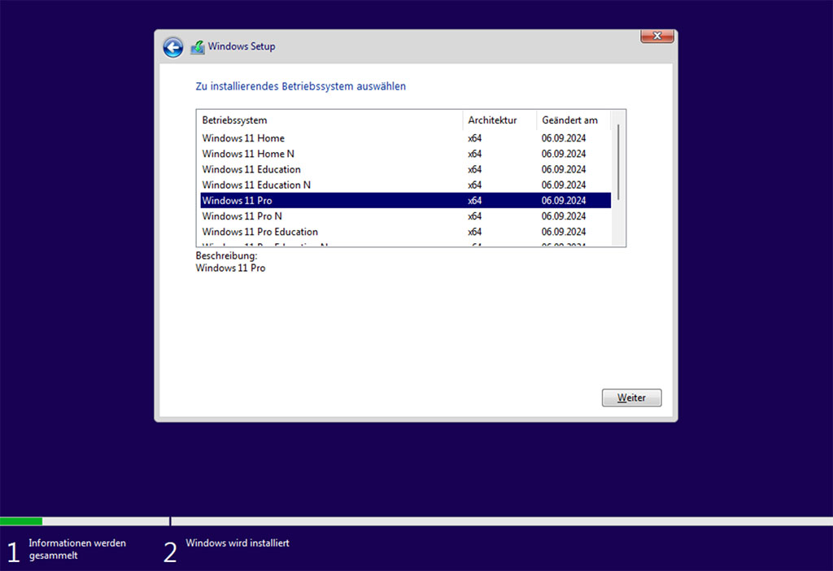Click the Geändert am column header

574,120
